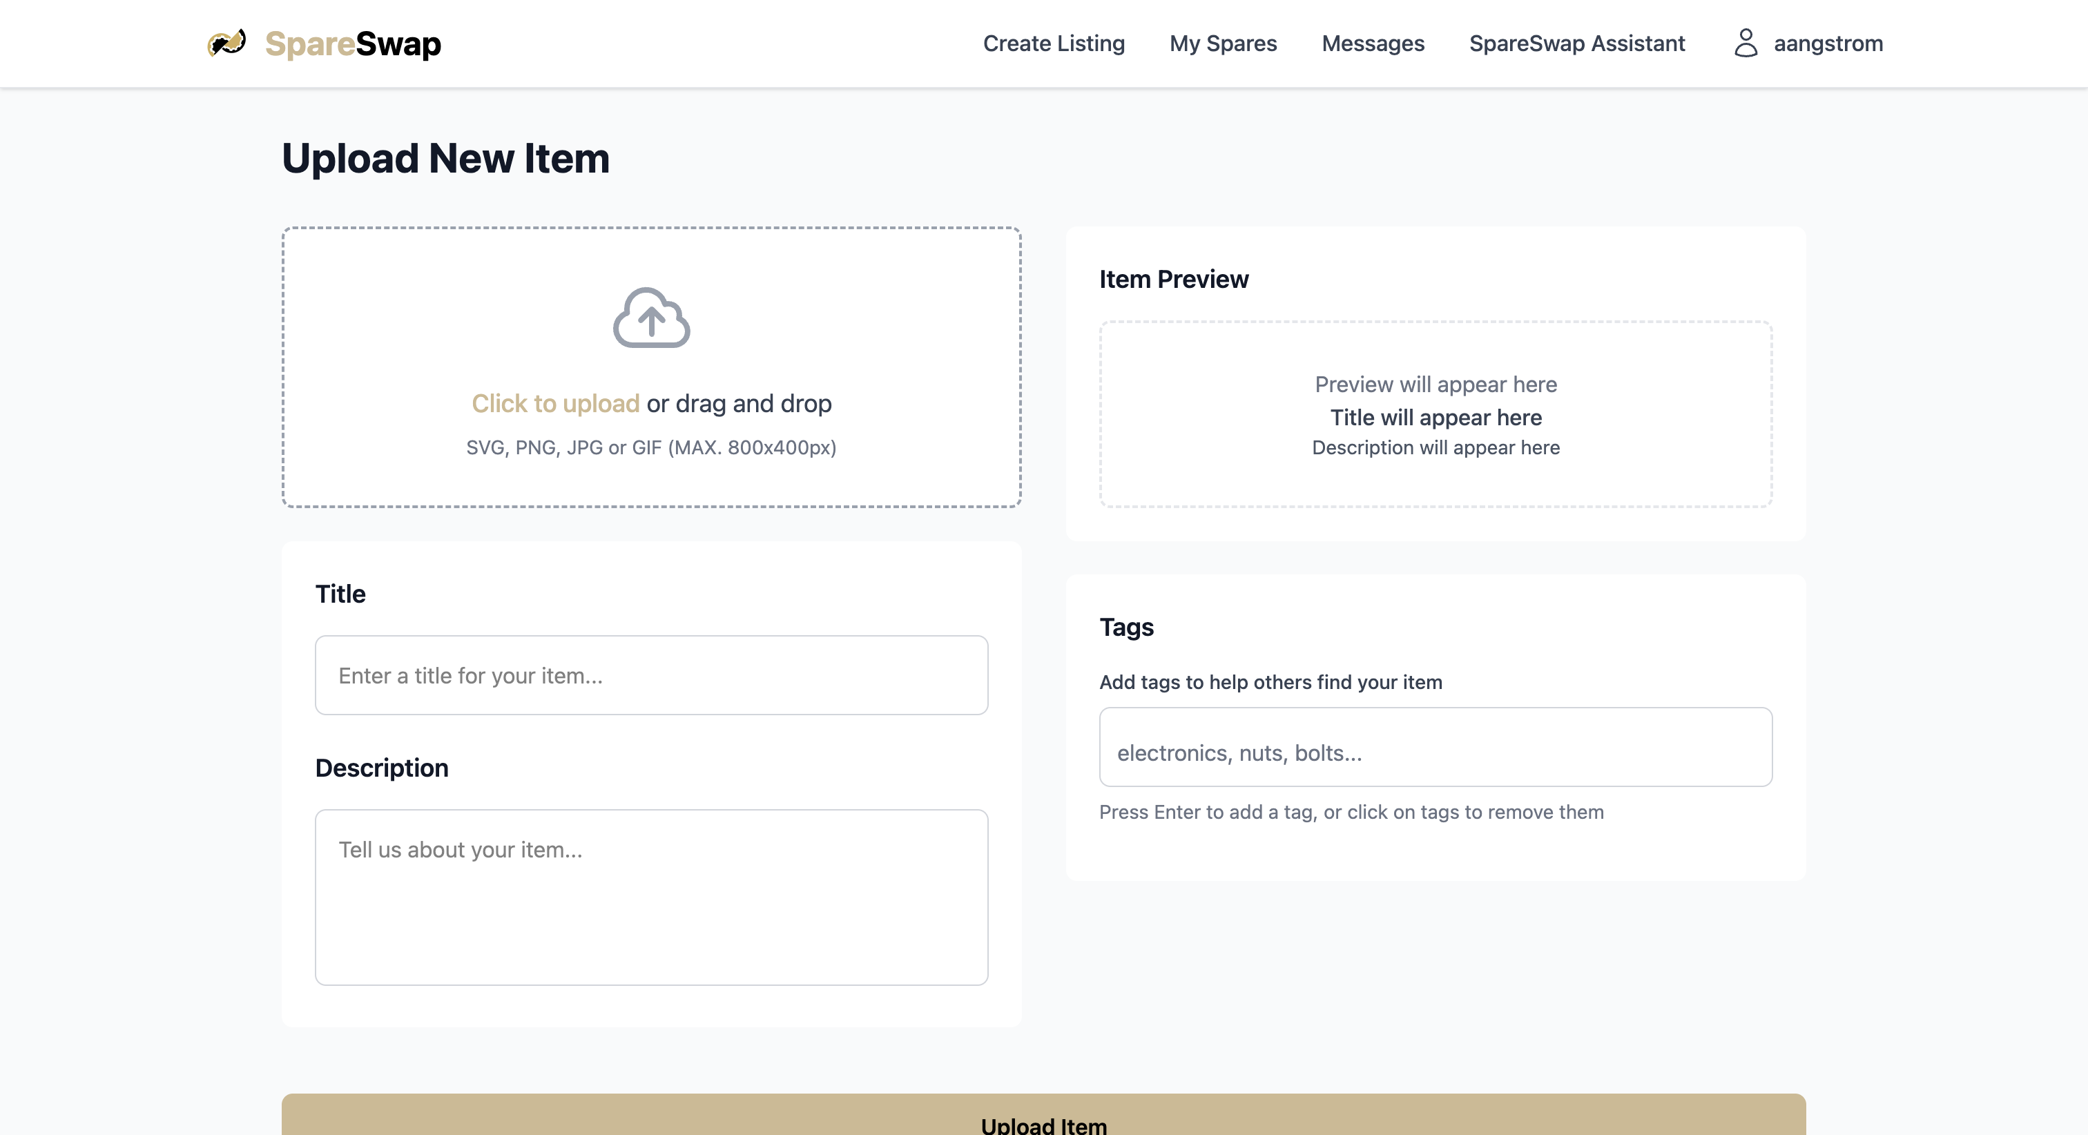Click the file format hint text
Screen dimensions: 2088x1135
[x=651, y=447]
